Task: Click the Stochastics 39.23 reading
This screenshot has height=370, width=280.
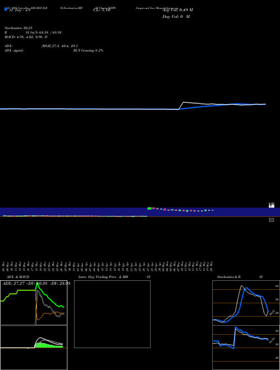Action: [18, 28]
